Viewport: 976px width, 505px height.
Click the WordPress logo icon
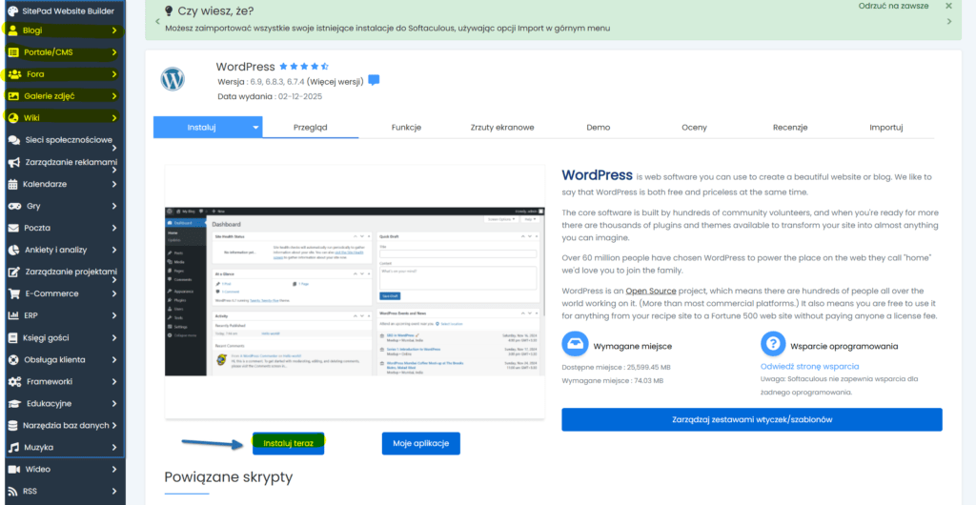(173, 79)
